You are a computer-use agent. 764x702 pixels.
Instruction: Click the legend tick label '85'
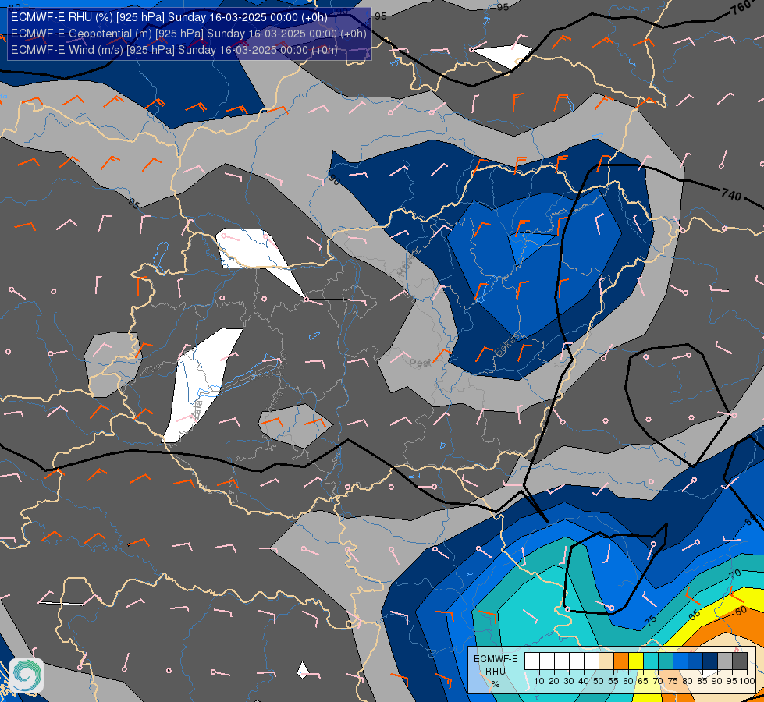coord(702,681)
